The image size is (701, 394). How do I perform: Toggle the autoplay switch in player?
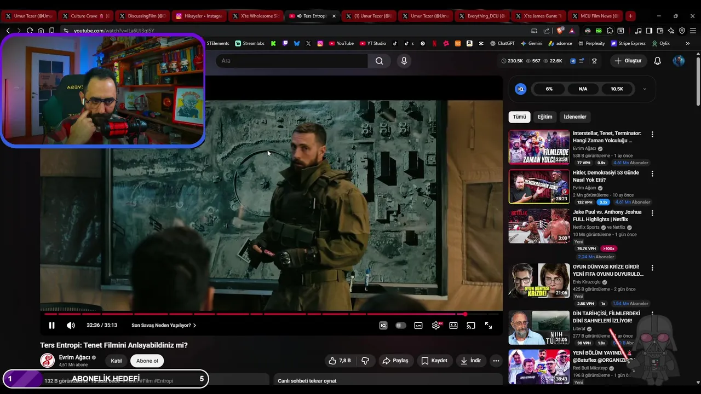click(x=401, y=326)
